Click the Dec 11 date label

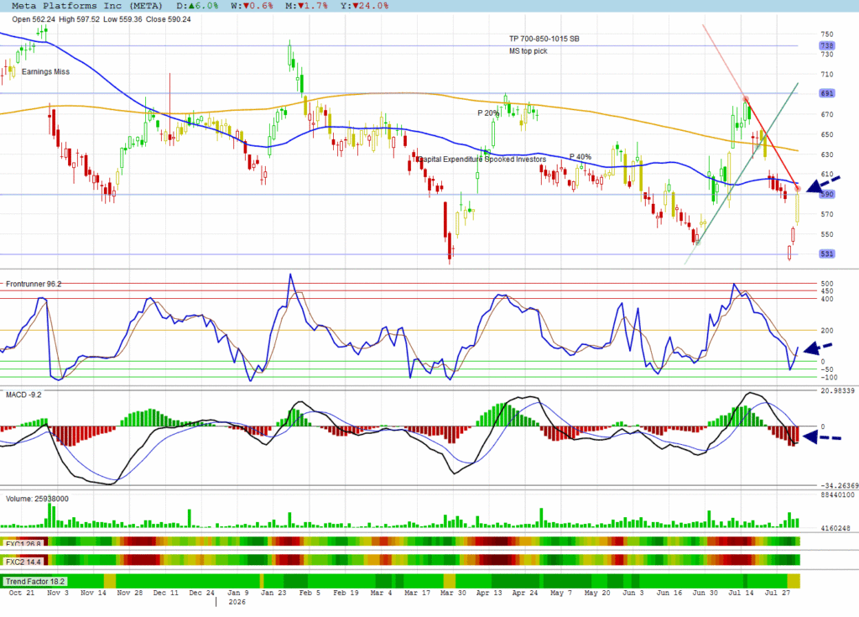[165, 593]
